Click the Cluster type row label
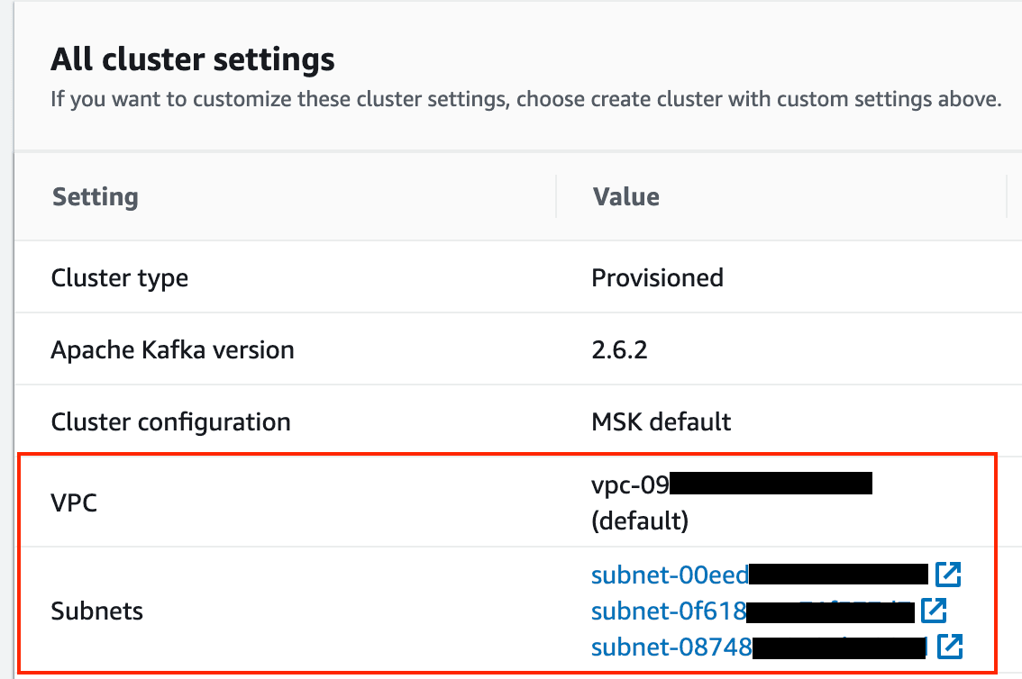1022x679 pixels. (x=119, y=277)
